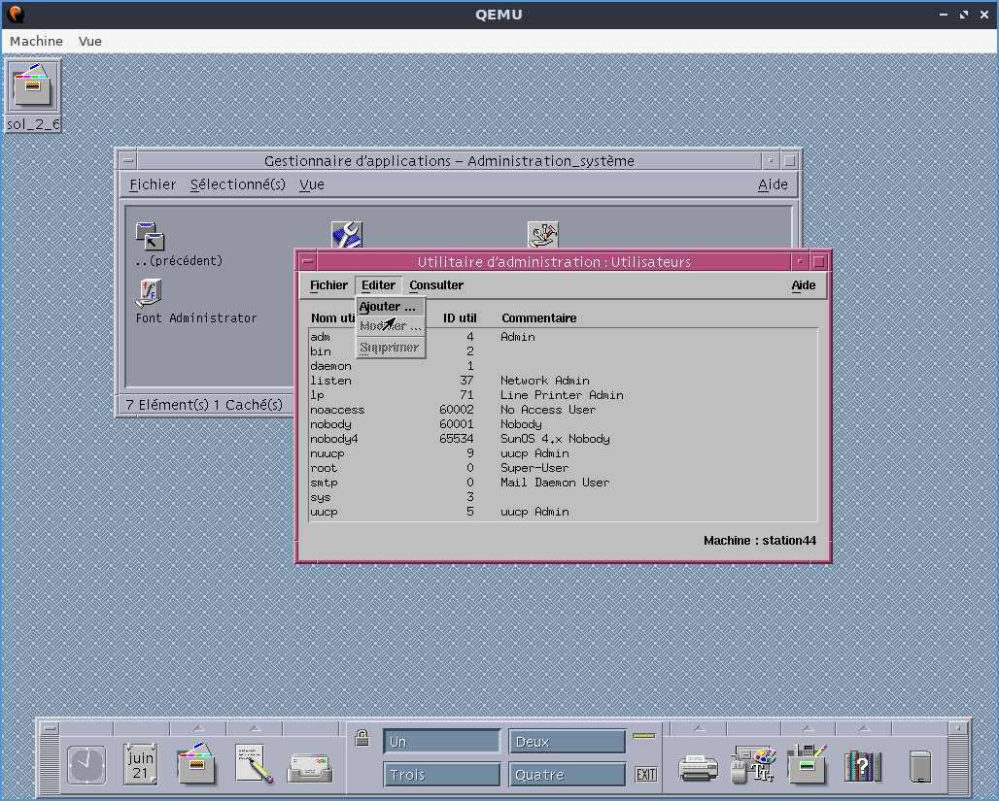Click the yellow busy-light indicator

[644, 736]
